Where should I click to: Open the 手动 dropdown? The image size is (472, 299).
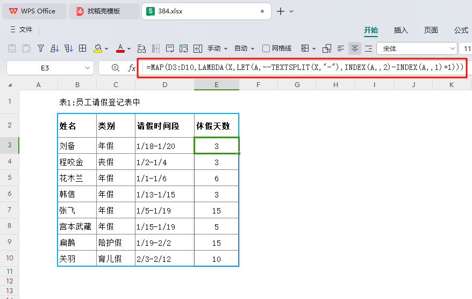tap(217, 48)
